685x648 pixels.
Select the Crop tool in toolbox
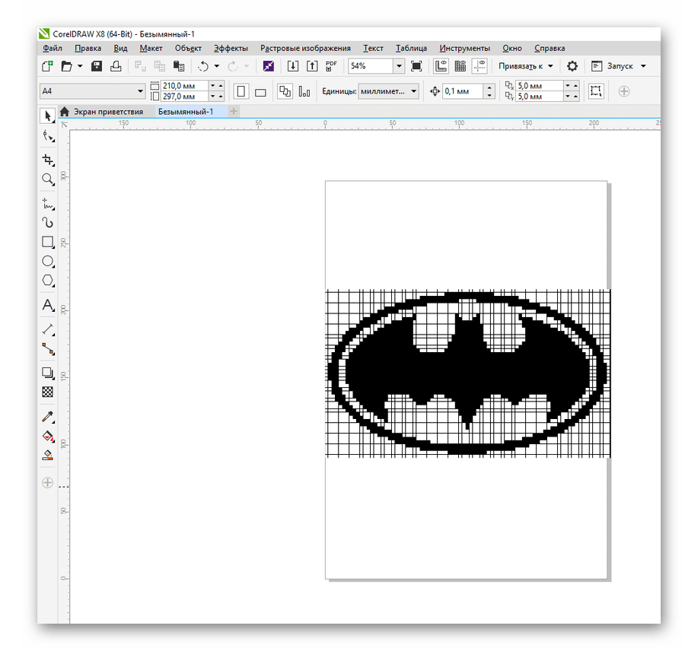[48, 160]
